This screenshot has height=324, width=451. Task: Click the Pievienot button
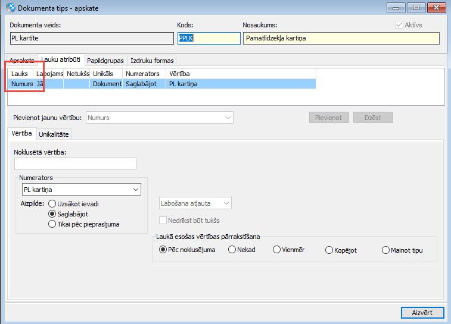coord(329,118)
